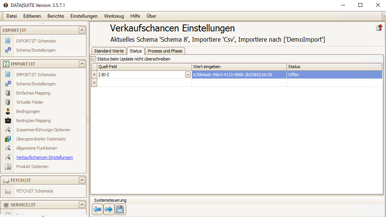386x217 pixels.
Task: Open the Datei menu
Action: point(11,16)
